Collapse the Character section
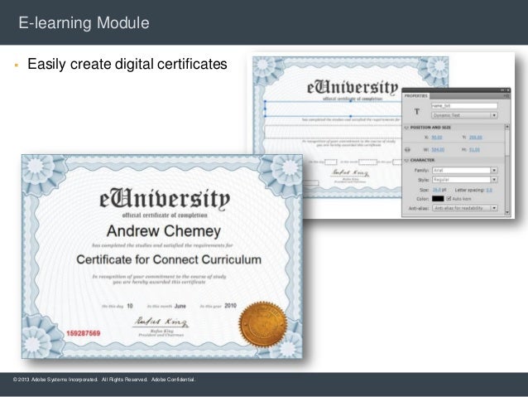This screenshot has width=528, height=397. point(406,160)
